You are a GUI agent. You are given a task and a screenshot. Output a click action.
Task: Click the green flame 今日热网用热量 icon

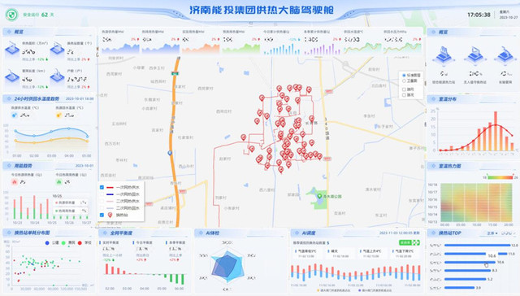point(58,182)
